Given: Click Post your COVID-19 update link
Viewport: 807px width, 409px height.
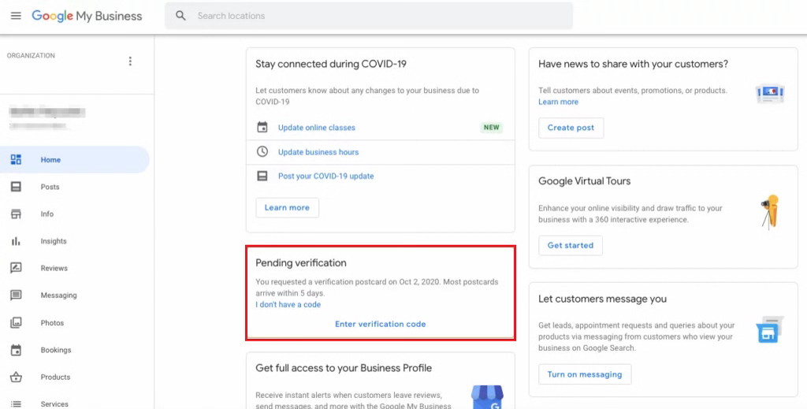Looking at the screenshot, I should [x=325, y=176].
